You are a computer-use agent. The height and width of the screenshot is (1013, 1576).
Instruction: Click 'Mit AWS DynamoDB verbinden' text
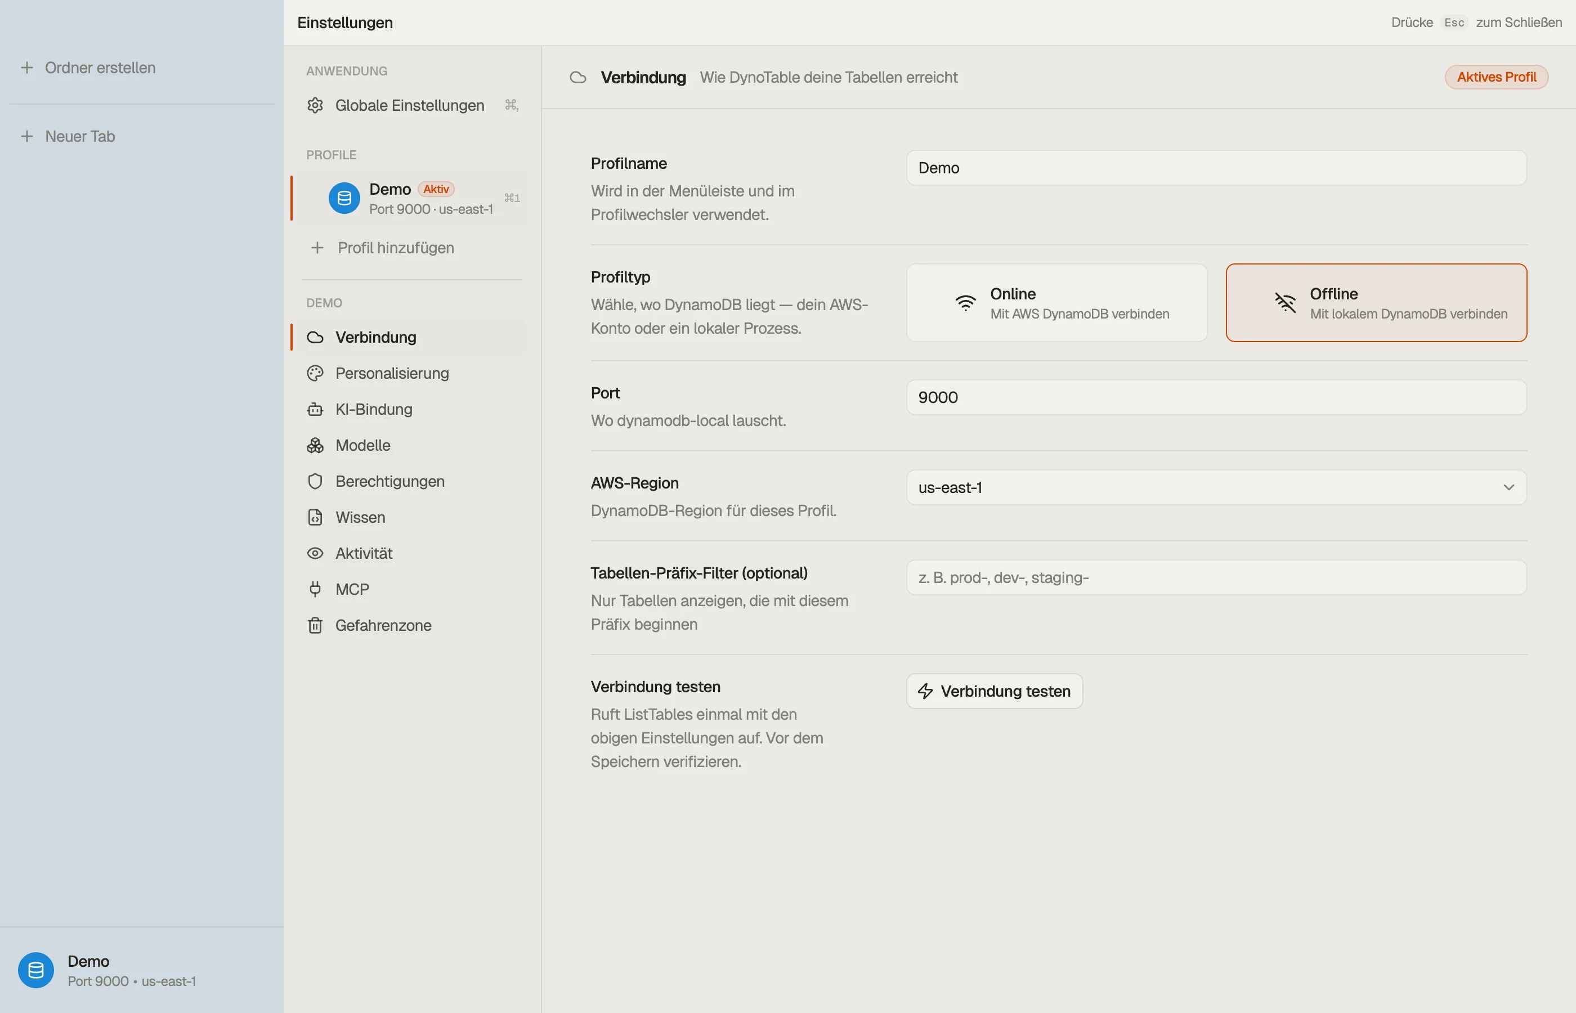point(1080,315)
